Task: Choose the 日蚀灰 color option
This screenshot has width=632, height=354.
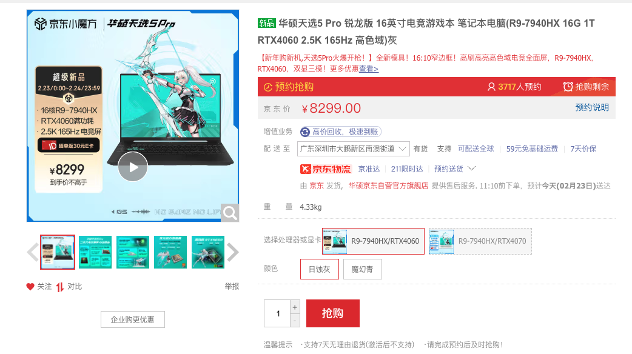Action: point(319,269)
